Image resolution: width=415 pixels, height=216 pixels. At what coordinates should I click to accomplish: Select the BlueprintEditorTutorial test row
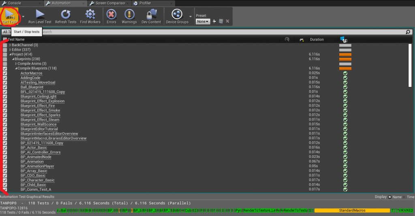[39, 129]
